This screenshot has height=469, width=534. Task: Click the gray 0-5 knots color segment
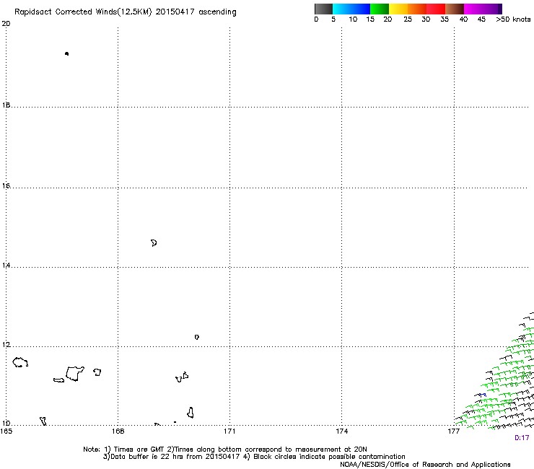pos(323,9)
